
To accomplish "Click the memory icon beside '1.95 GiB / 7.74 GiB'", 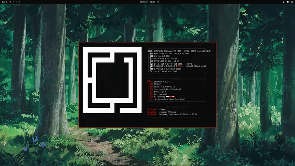I will 152,69.
